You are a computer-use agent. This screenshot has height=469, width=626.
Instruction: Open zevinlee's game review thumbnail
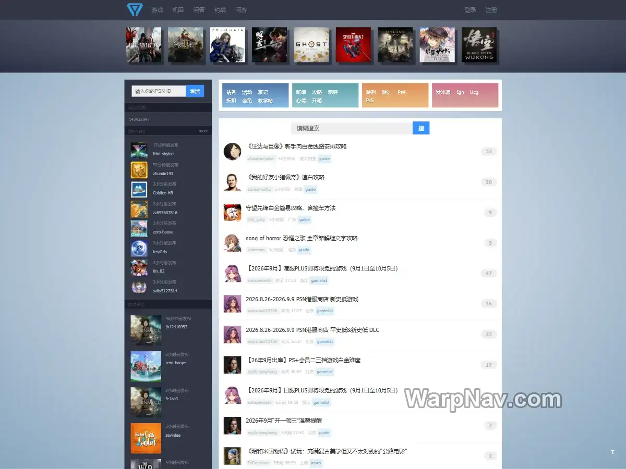click(x=146, y=438)
